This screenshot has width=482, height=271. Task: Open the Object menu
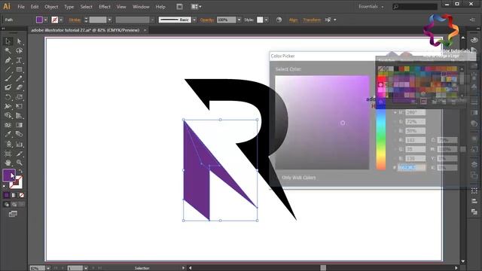pos(51,7)
